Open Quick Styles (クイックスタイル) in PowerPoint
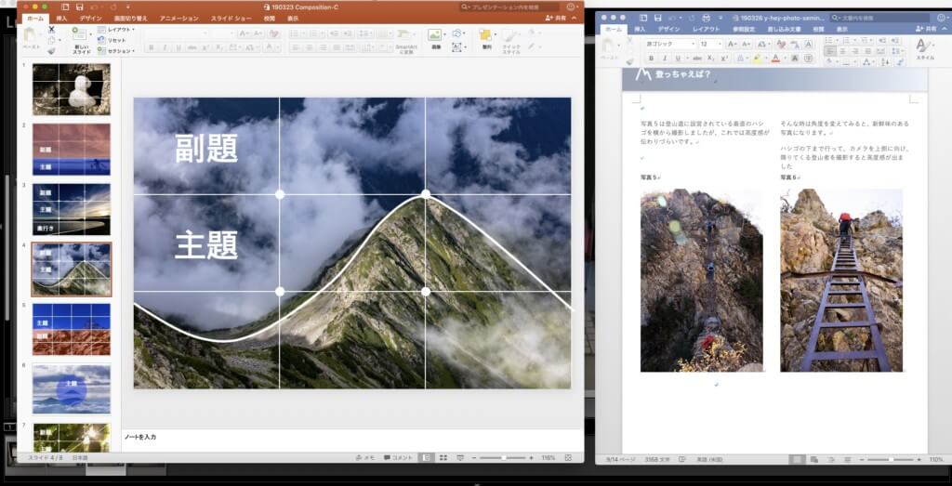Screen dimensions: 952x486 (x=510, y=41)
